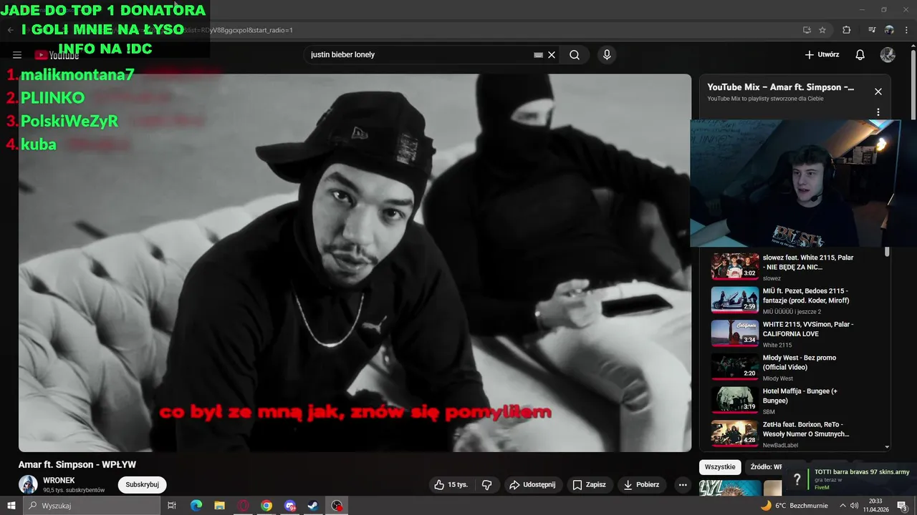
Task: Bookmark this page with the star
Action: [822, 30]
